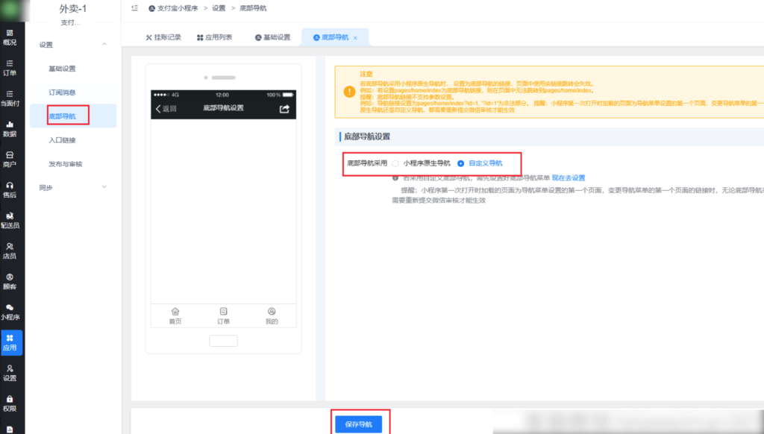Screen dimensions: 764x434
Task: Toggle the sidebar collapse icon near breadcrumb
Action: 135,7
